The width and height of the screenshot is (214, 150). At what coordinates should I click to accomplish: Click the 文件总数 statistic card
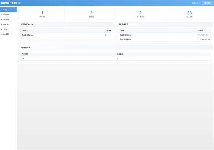click(x=42, y=14)
